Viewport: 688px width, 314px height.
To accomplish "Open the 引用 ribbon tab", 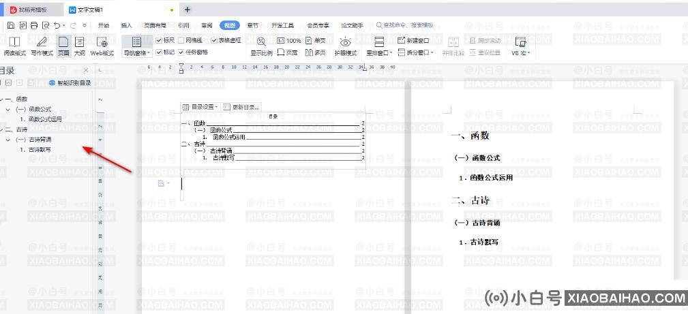I will point(184,25).
